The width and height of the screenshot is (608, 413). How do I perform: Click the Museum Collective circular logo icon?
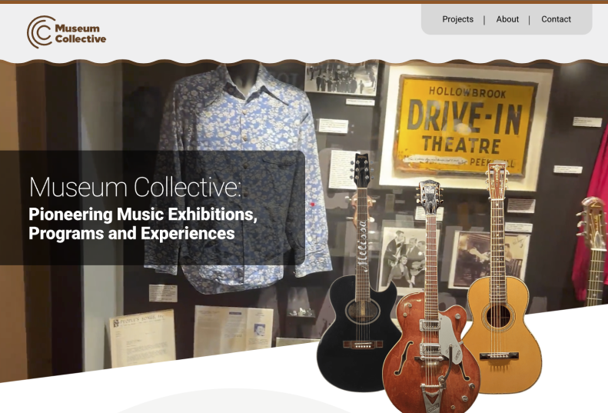tap(41, 32)
